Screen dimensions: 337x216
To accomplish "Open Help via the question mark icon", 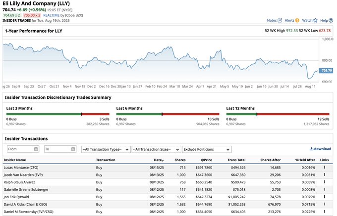I will [331, 20].
